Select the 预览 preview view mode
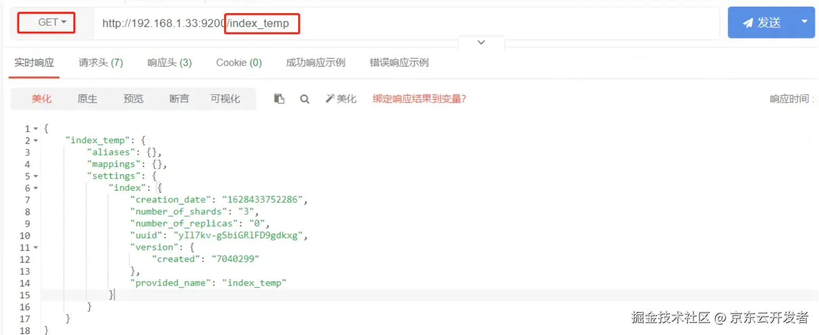The height and width of the screenshot is (335, 819). pos(133,99)
